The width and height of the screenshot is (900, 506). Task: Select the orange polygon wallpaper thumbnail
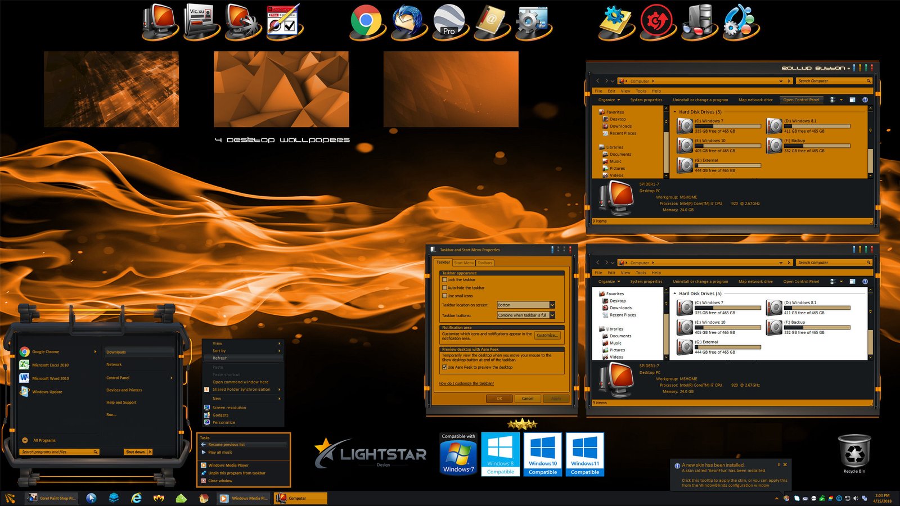coord(281,89)
